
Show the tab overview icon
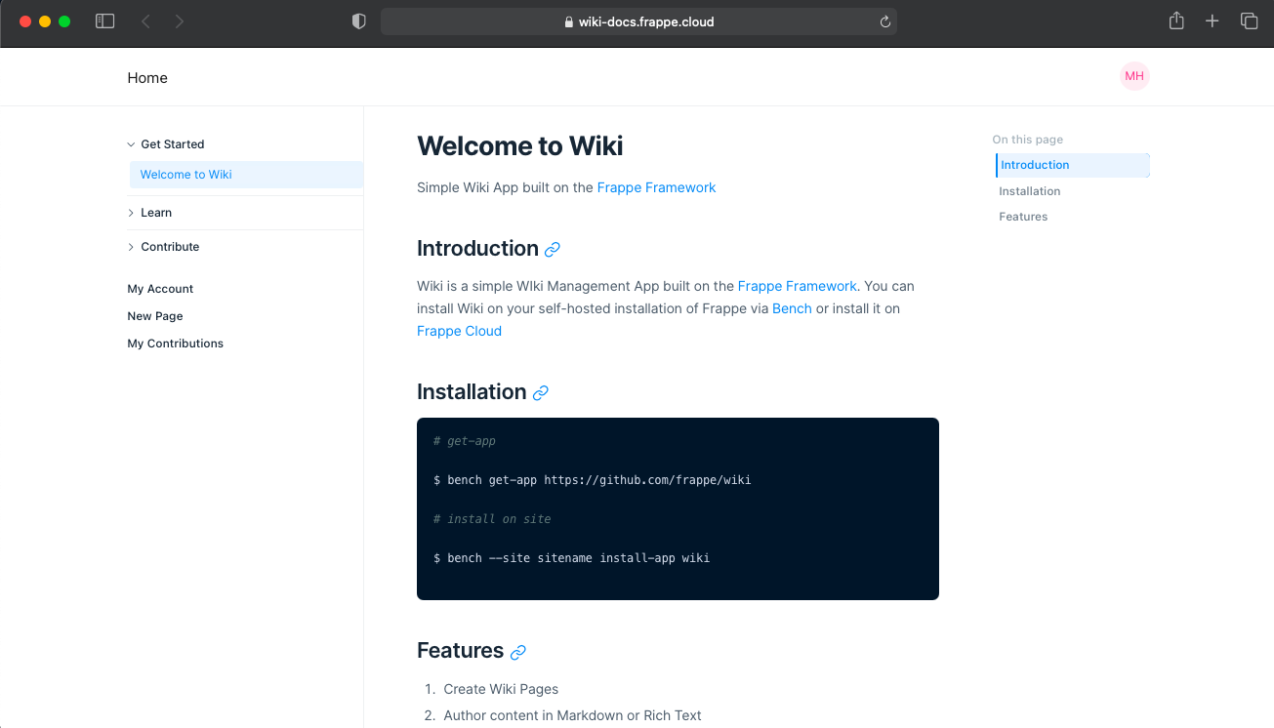click(1249, 20)
